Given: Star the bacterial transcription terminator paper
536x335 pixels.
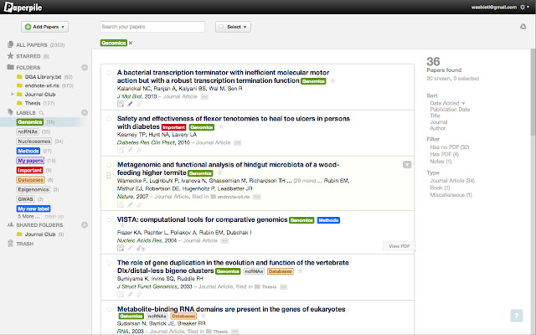Looking at the screenshot, I should point(332,81).
